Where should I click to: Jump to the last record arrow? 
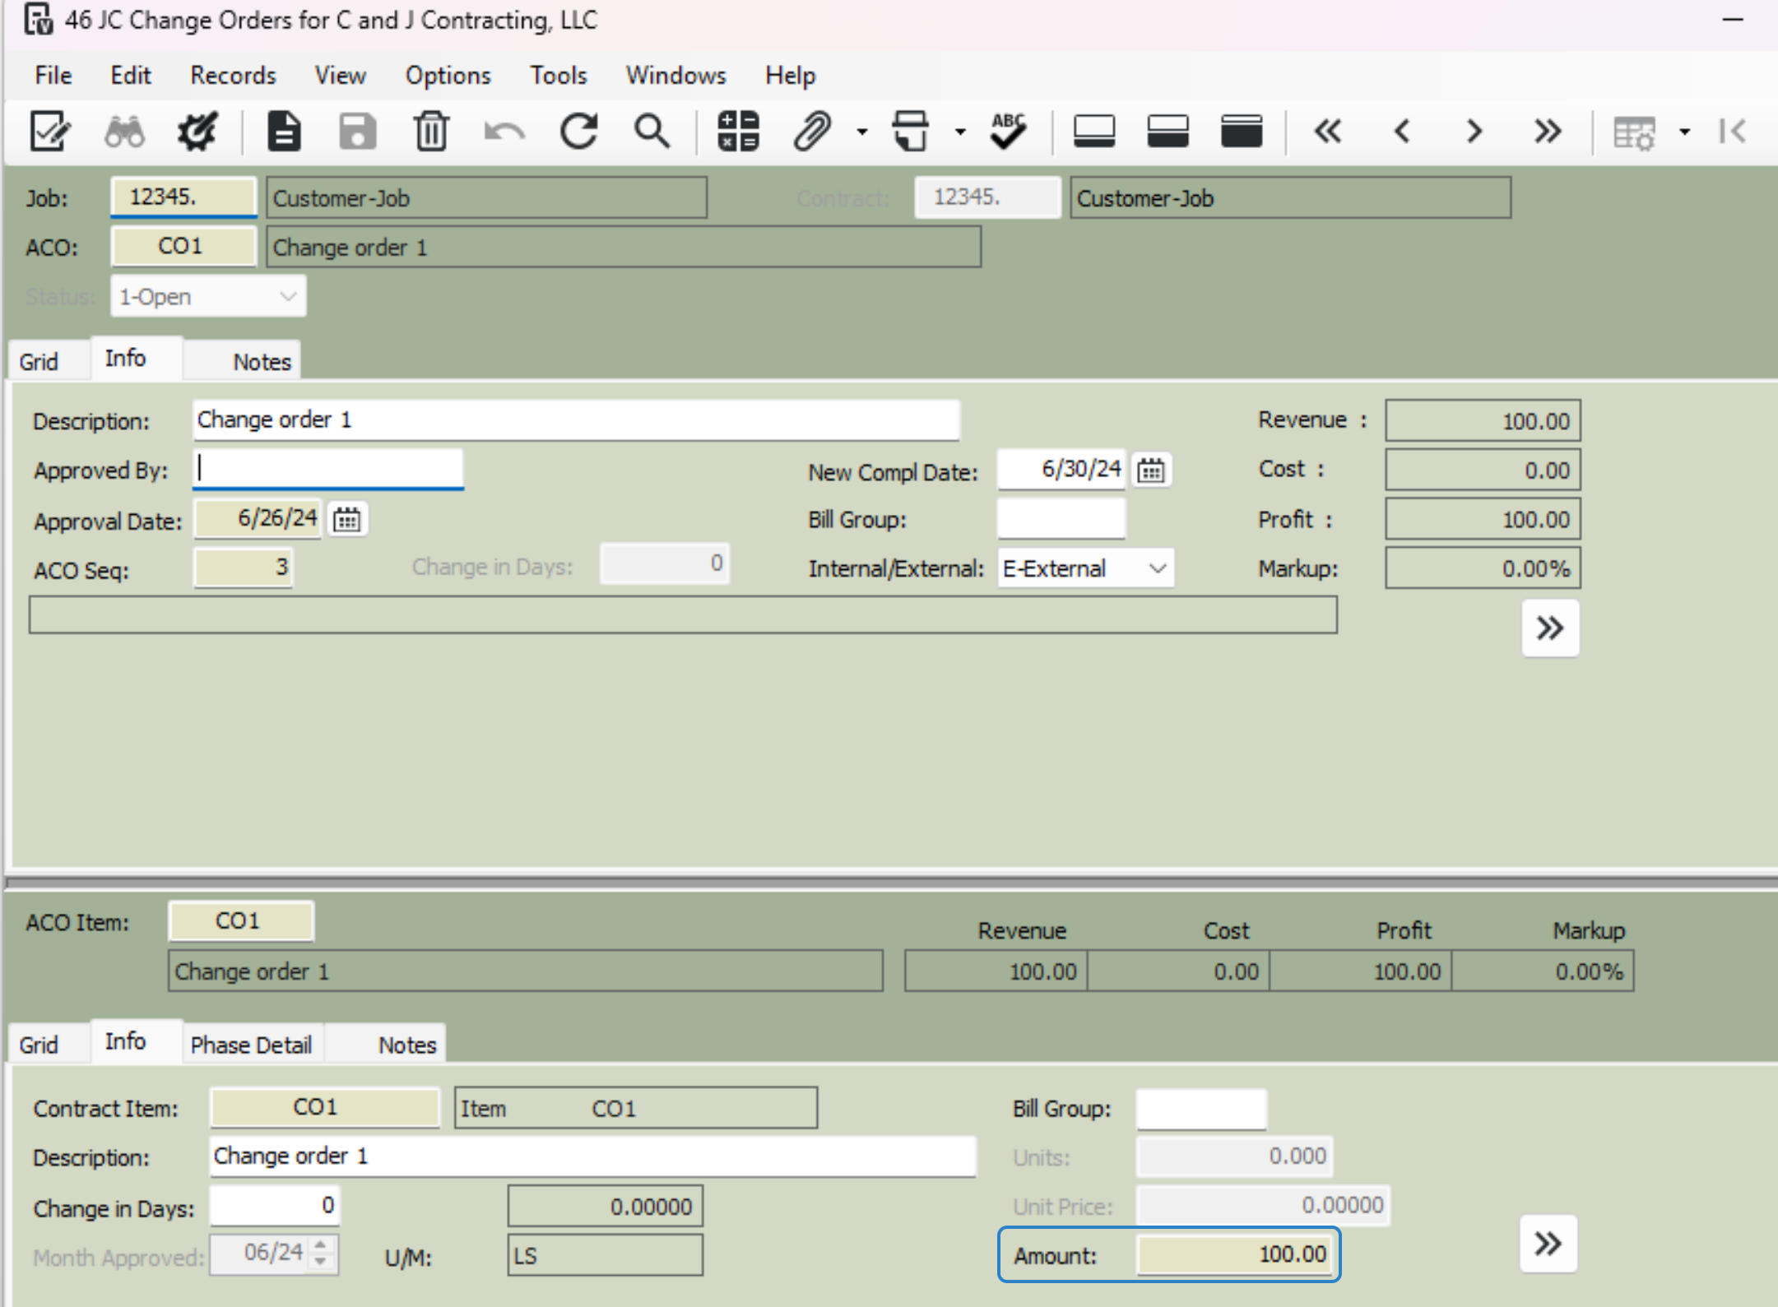tap(1547, 132)
